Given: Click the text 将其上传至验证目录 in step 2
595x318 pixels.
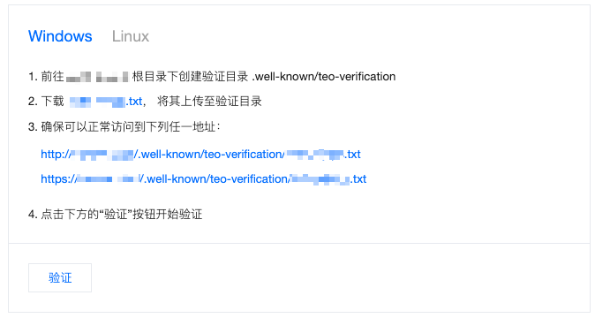Looking at the screenshot, I should [x=209, y=102].
